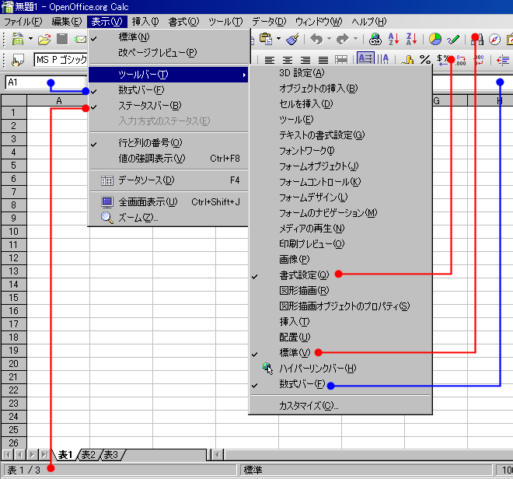Click Sort Descending Z-A icon
This screenshot has height=479, width=513.
tap(411, 40)
